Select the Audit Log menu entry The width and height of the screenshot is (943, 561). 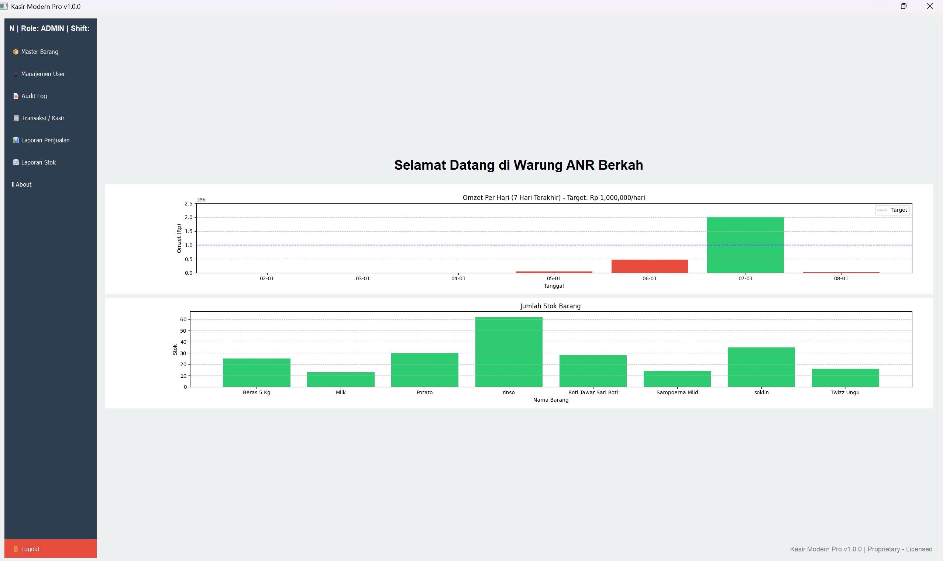[x=34, y=96]
